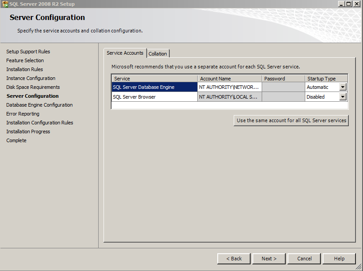Viewport: 363px width, 271px height.
Task: Switch to the Collation tab
Action: (x=158, y=53)
